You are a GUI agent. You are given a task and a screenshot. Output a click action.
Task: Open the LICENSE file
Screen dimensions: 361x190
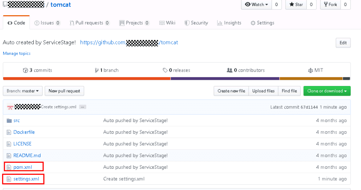pyautogui.click(x=22, y=144)
